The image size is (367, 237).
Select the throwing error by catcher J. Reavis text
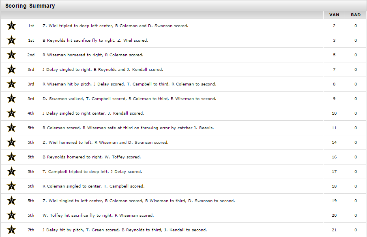(128, 128)
